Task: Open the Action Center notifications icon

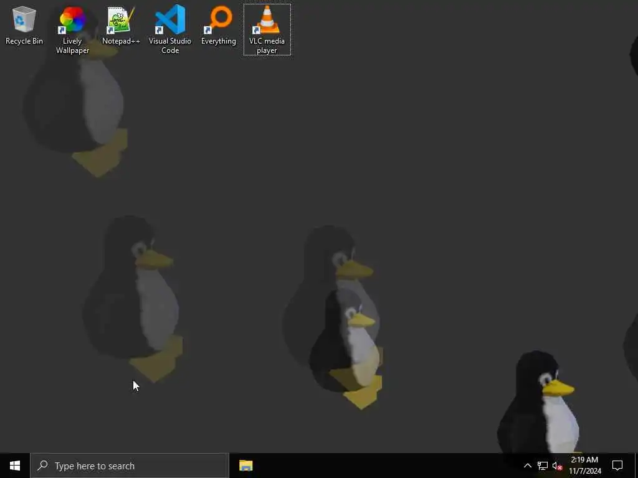Action: [x=617, y=466]
